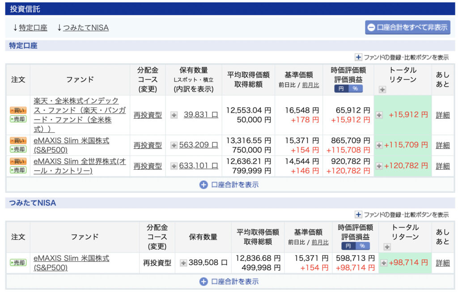This screenshot has width=458, height=292.
Task: Open the 楽天・全米株式インデックス・ファンド fund link
Action: 80,115
